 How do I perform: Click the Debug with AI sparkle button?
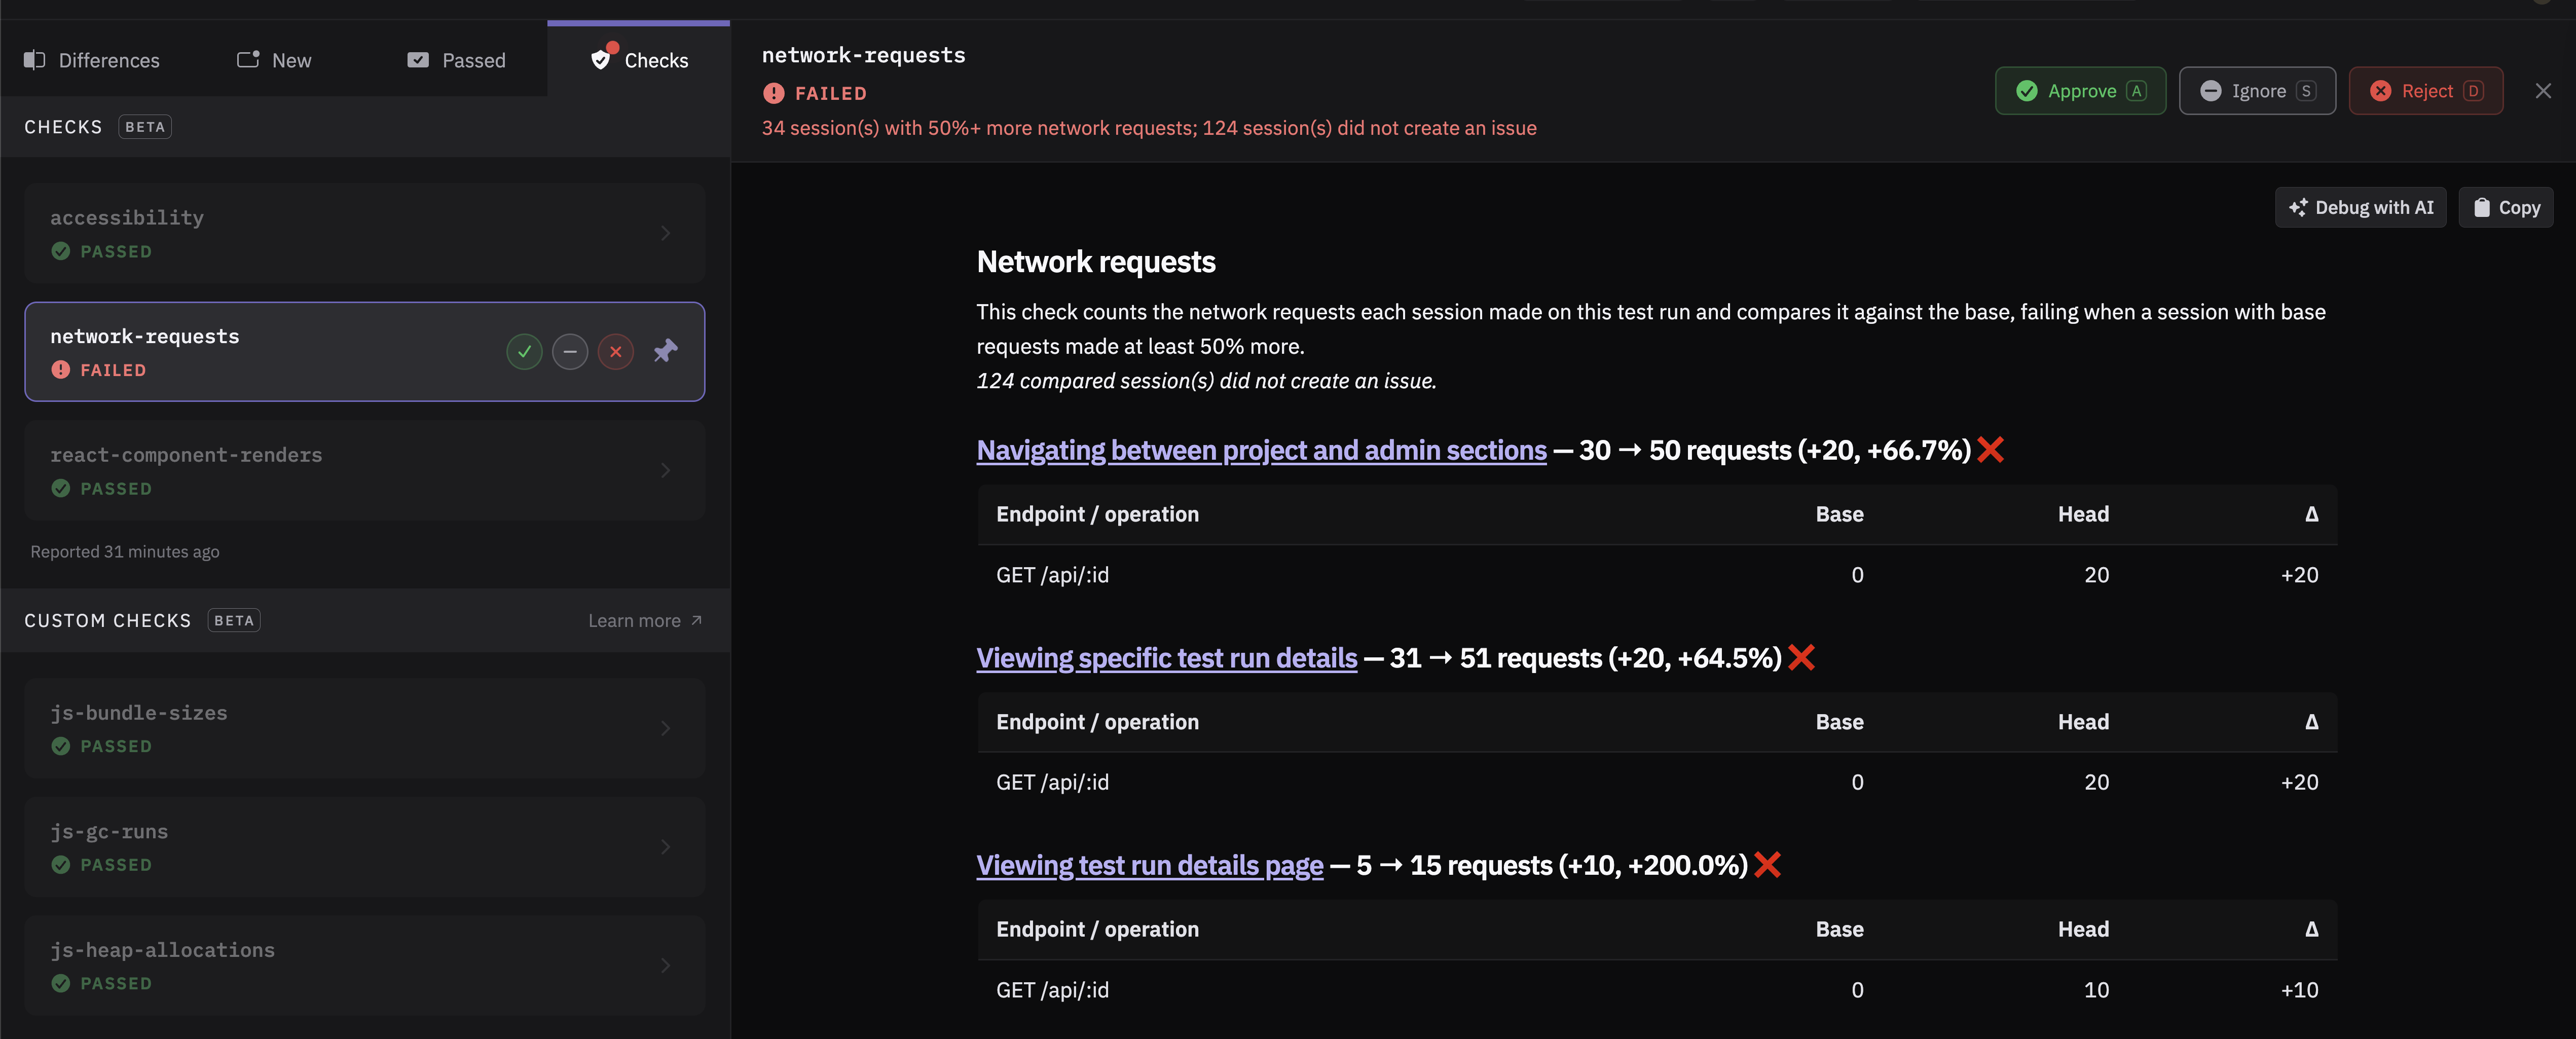click(x=2360, y=208)
